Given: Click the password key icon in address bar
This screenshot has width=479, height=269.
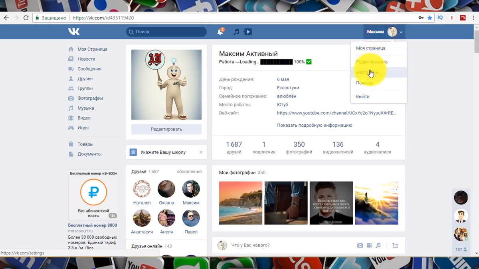Looking at the screenshot, I should point(421,18).
